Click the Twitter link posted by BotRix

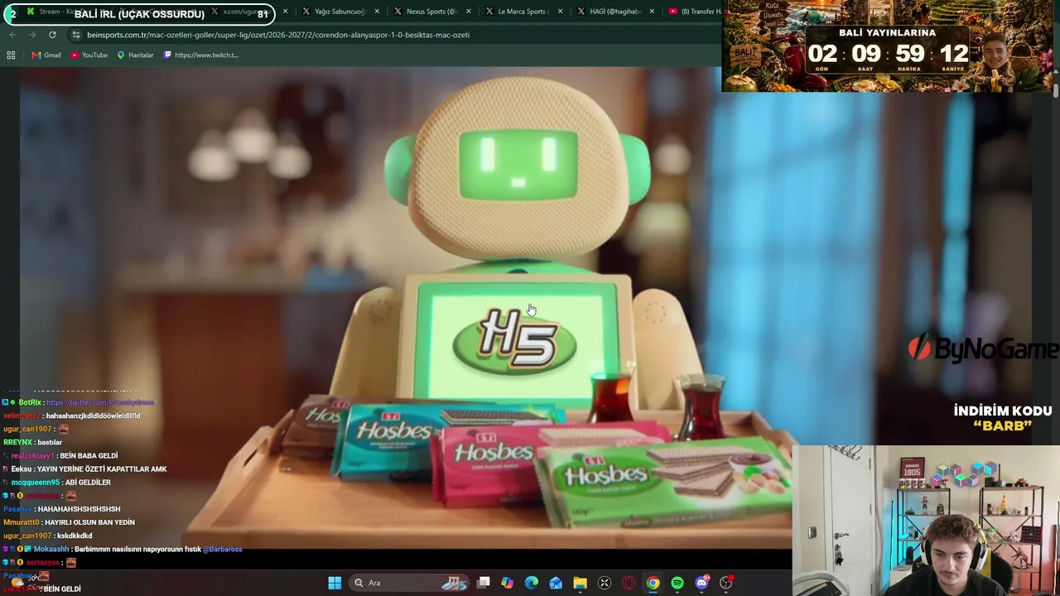(x=100, y=402)
